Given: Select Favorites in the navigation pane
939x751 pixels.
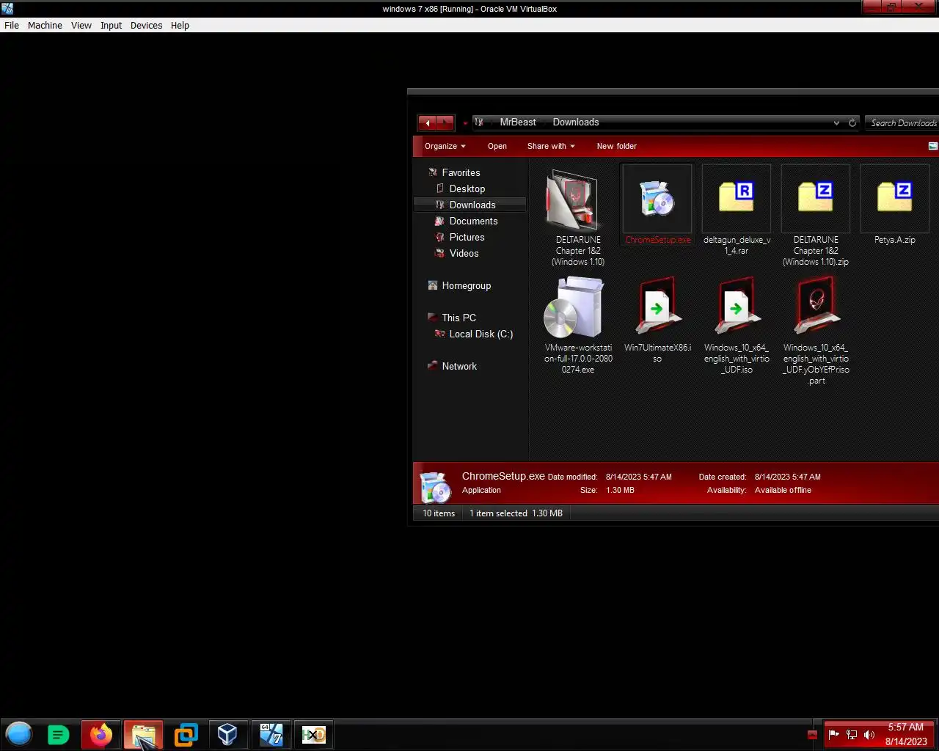Looking at the screenshot, I should point(461,172).
